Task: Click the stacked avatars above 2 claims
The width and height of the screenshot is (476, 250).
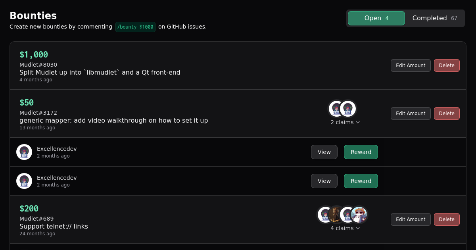Action: point(342,109)
